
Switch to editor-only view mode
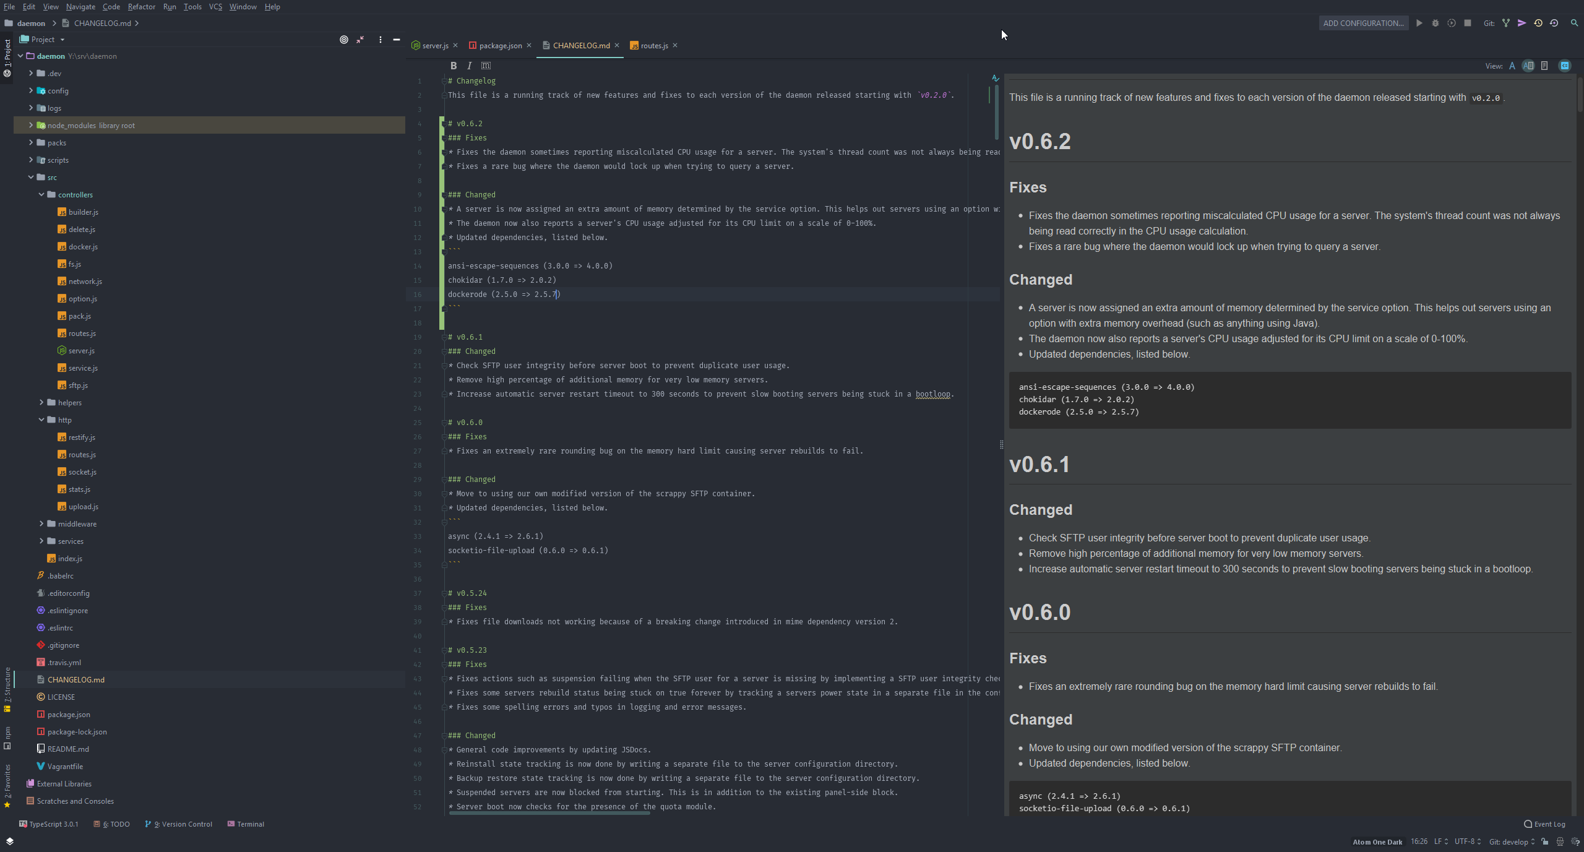tap(1512, 66)
